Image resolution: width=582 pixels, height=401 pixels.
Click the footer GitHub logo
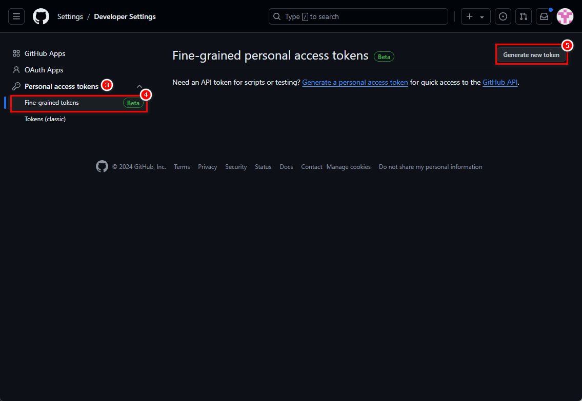coord(102,166)
